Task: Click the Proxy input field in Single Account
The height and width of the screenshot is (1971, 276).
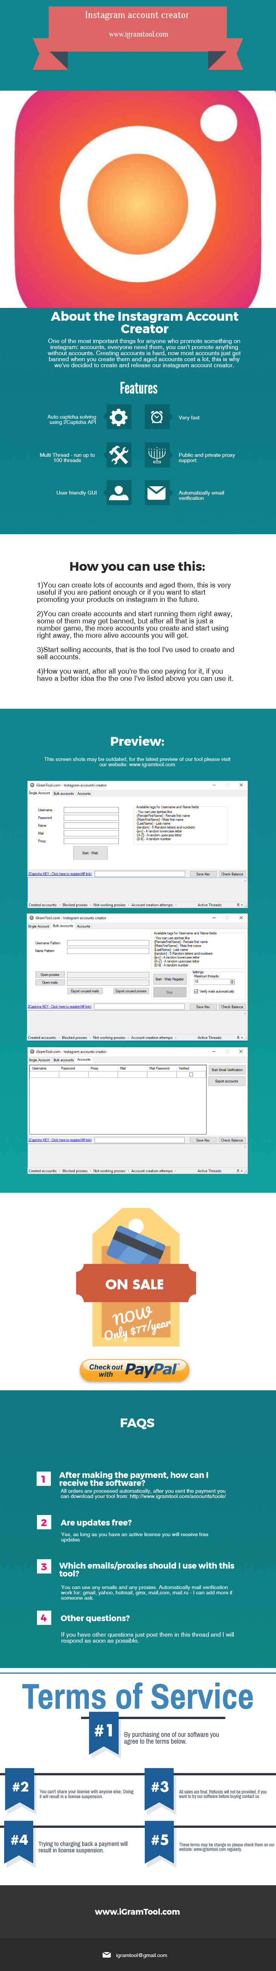Action: point(91,841)
